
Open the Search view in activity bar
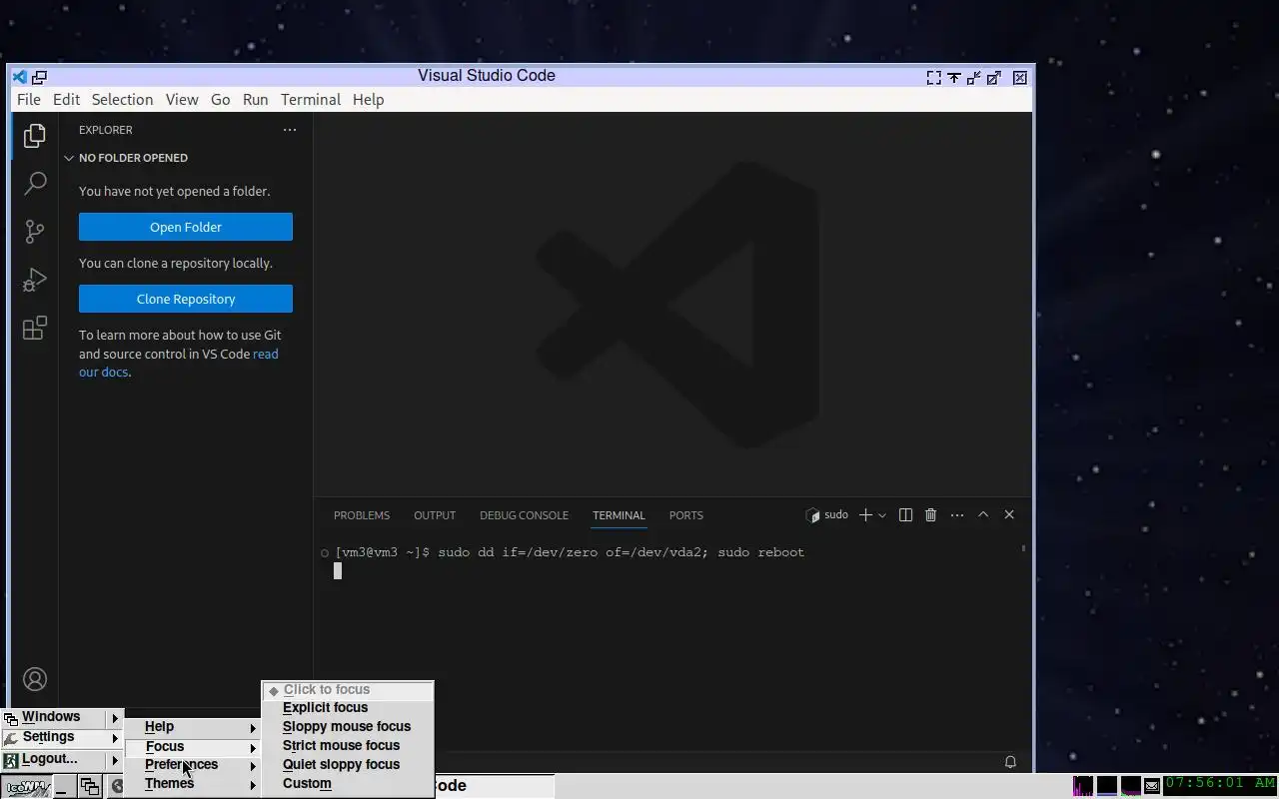35,183
